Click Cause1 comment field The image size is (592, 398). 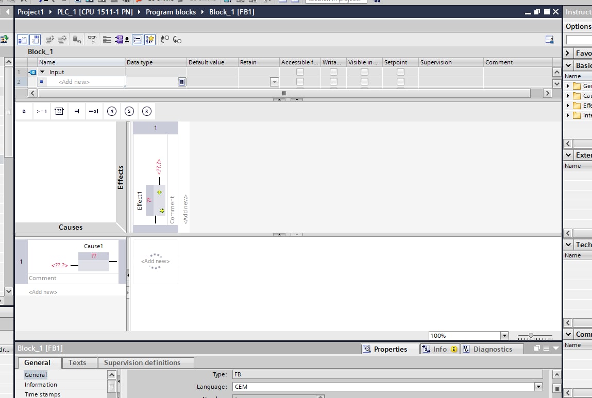pos(73,278)
